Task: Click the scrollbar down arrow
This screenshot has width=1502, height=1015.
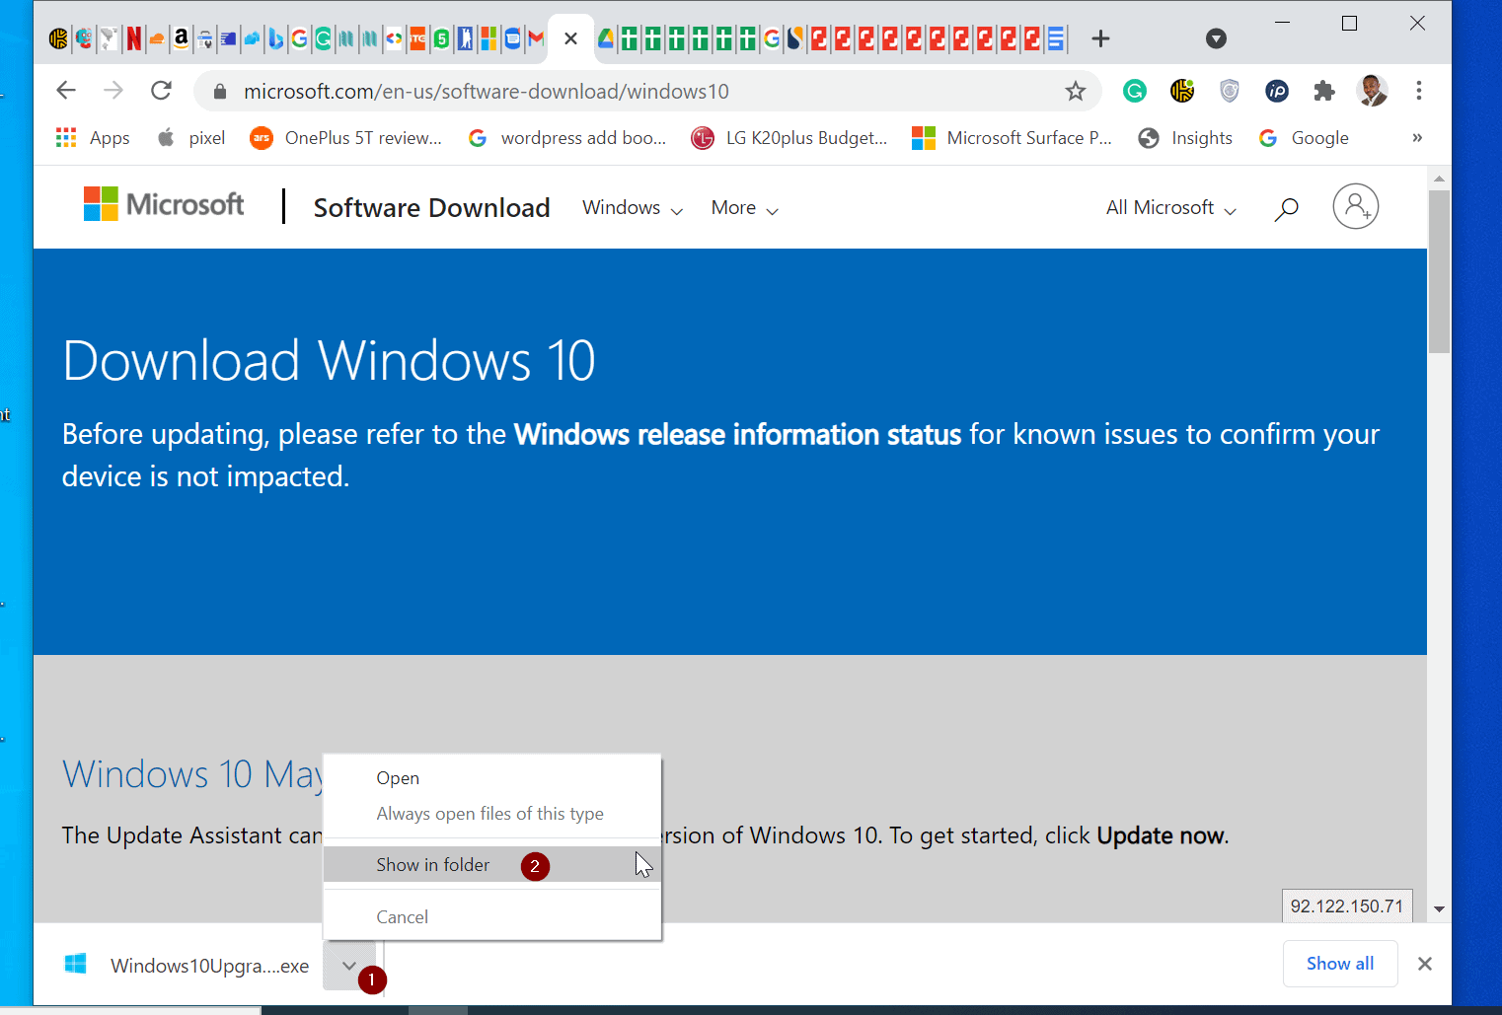Action: click(1440, 909)
